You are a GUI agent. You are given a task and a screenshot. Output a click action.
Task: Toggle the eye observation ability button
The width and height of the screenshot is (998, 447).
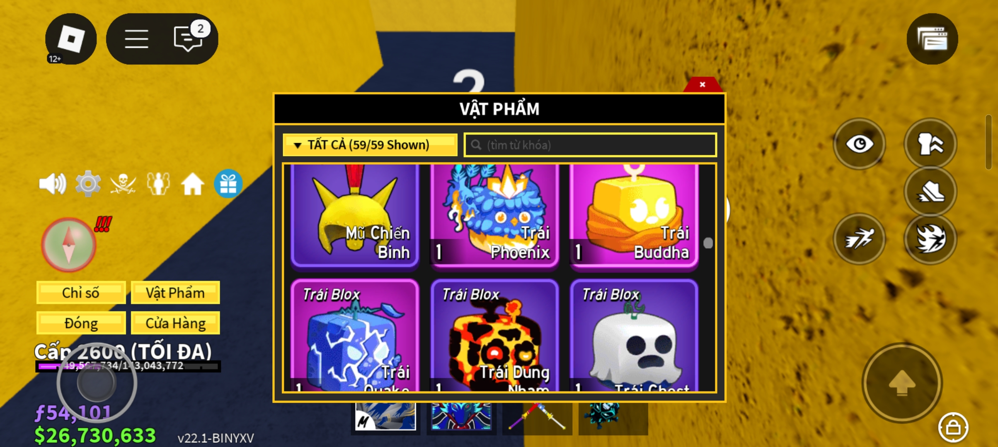click(860, 144)
